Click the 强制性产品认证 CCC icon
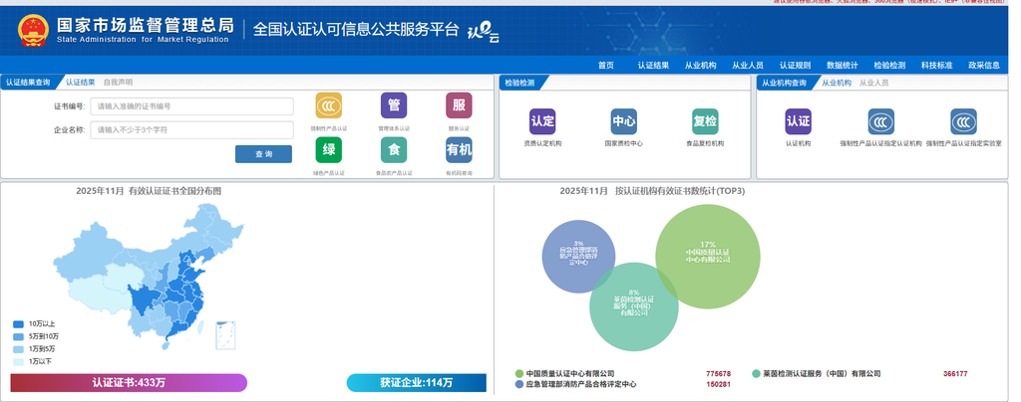Viewport: 1021px width, 402px height. (x=329, y=105)
